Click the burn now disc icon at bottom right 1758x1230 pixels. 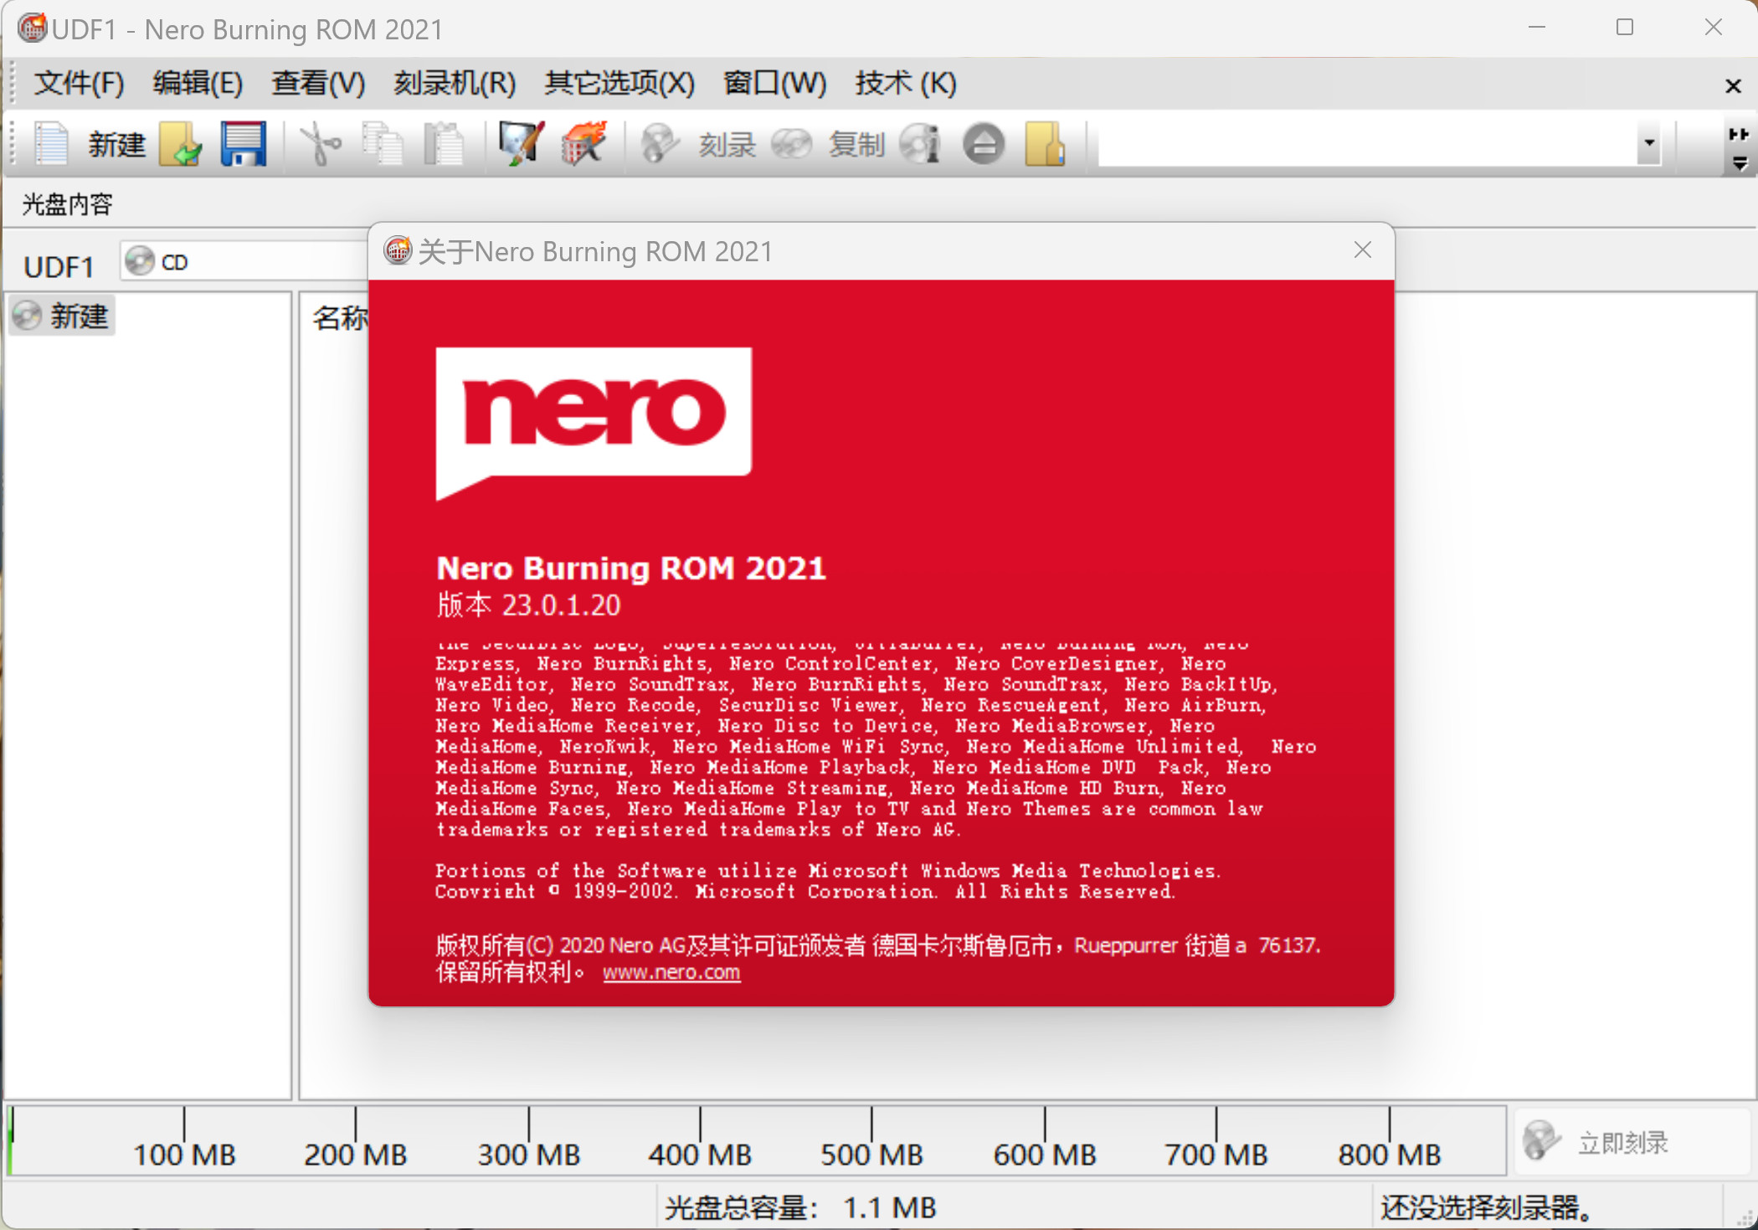(1541, 1140)
